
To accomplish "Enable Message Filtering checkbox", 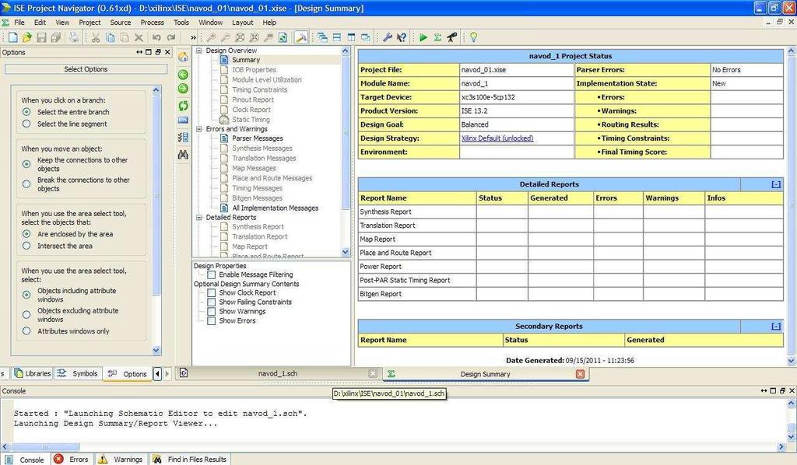I will point(212,274).
